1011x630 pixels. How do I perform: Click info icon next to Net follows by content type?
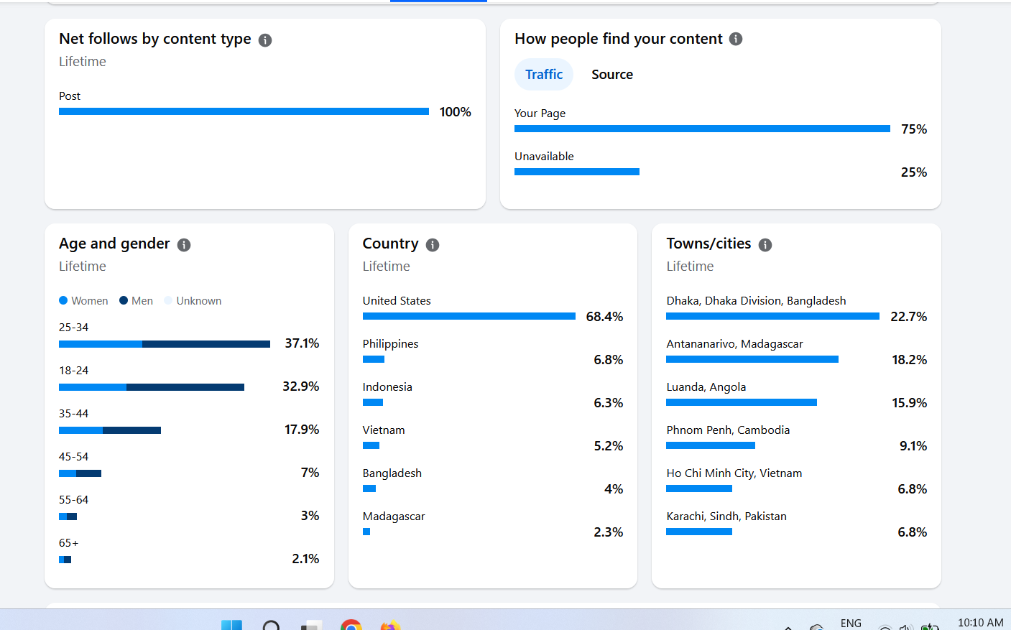point(265,40)
